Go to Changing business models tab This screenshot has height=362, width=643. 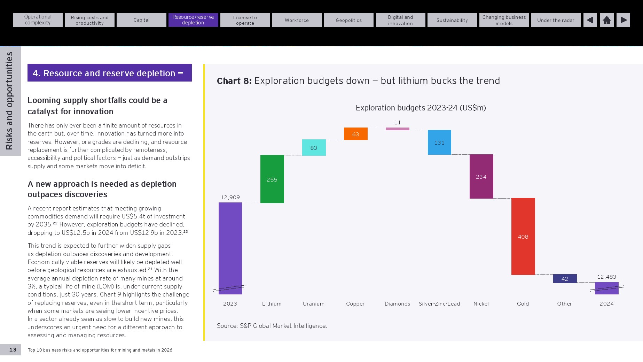point(504,20)
